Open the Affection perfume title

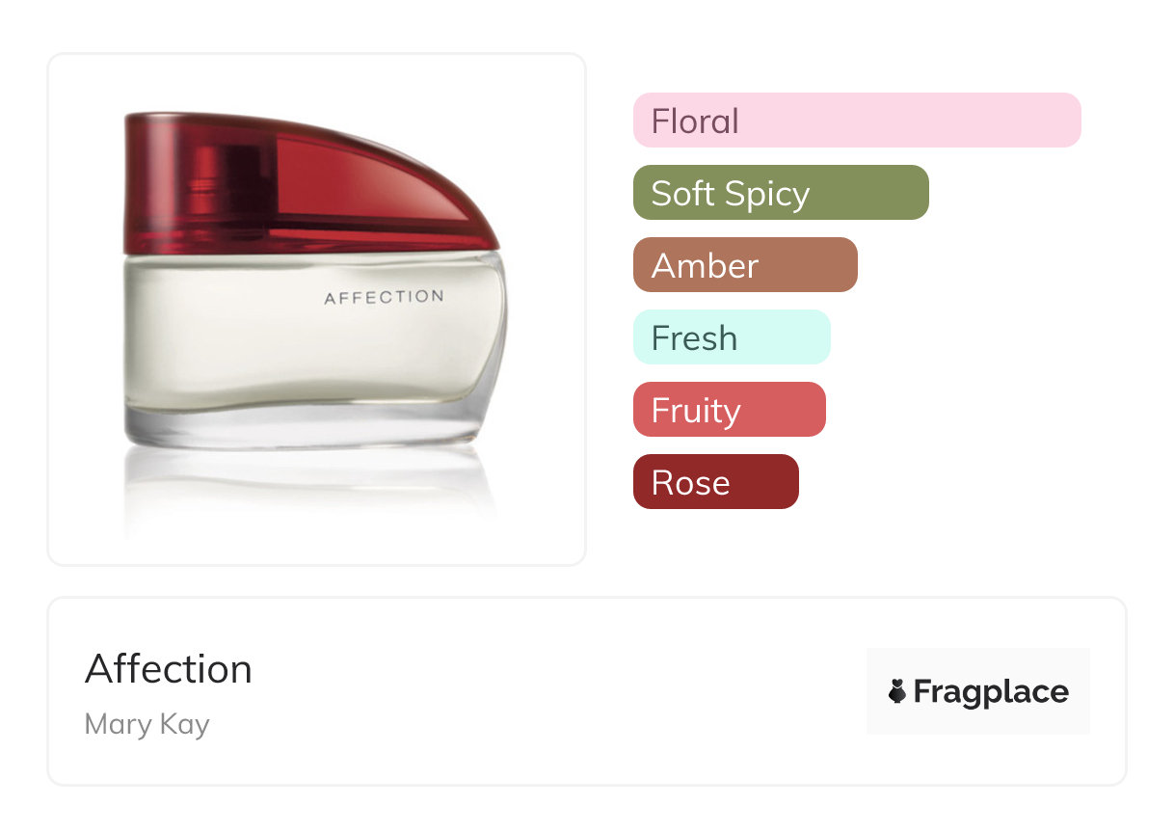click(169, 669)
